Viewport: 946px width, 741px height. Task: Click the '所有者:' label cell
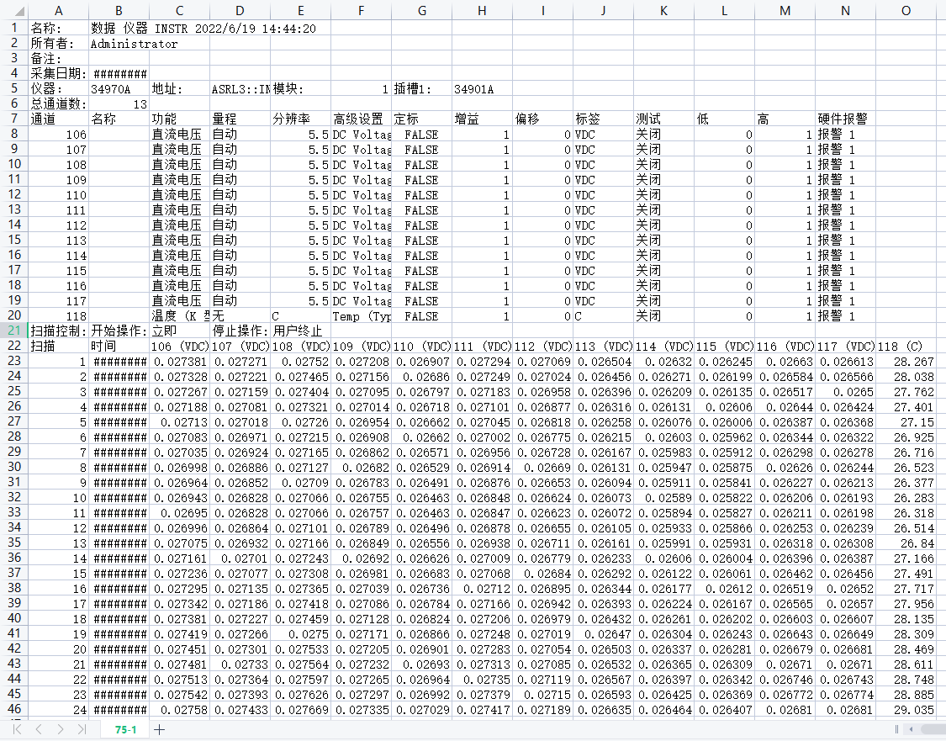[59, 44]
